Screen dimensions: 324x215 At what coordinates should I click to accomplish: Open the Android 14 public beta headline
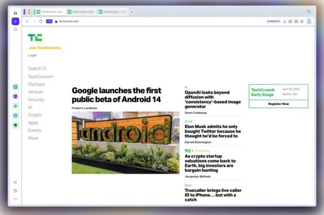[x=117, y=95]
